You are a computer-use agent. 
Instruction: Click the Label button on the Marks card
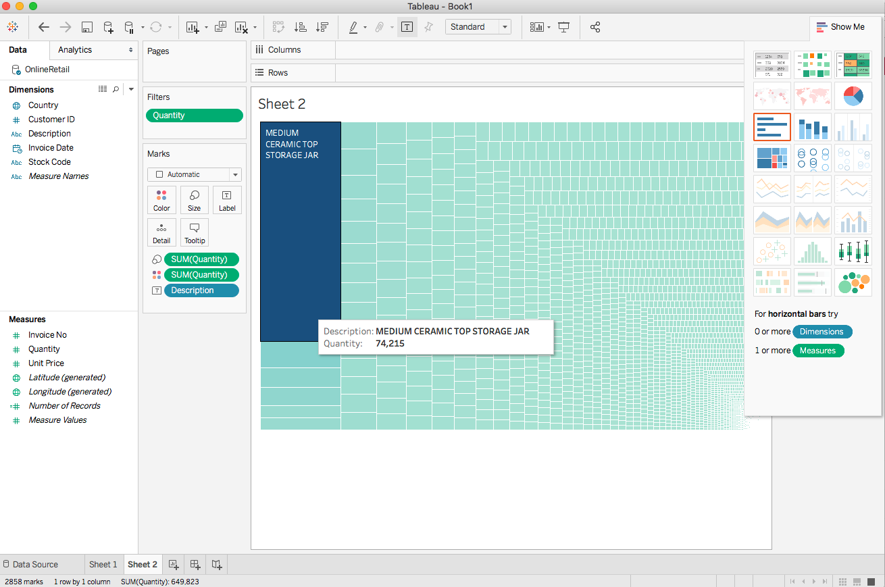pos(226,200)
